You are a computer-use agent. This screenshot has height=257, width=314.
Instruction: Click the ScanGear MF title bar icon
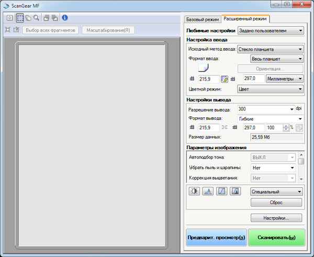[6, 6]
